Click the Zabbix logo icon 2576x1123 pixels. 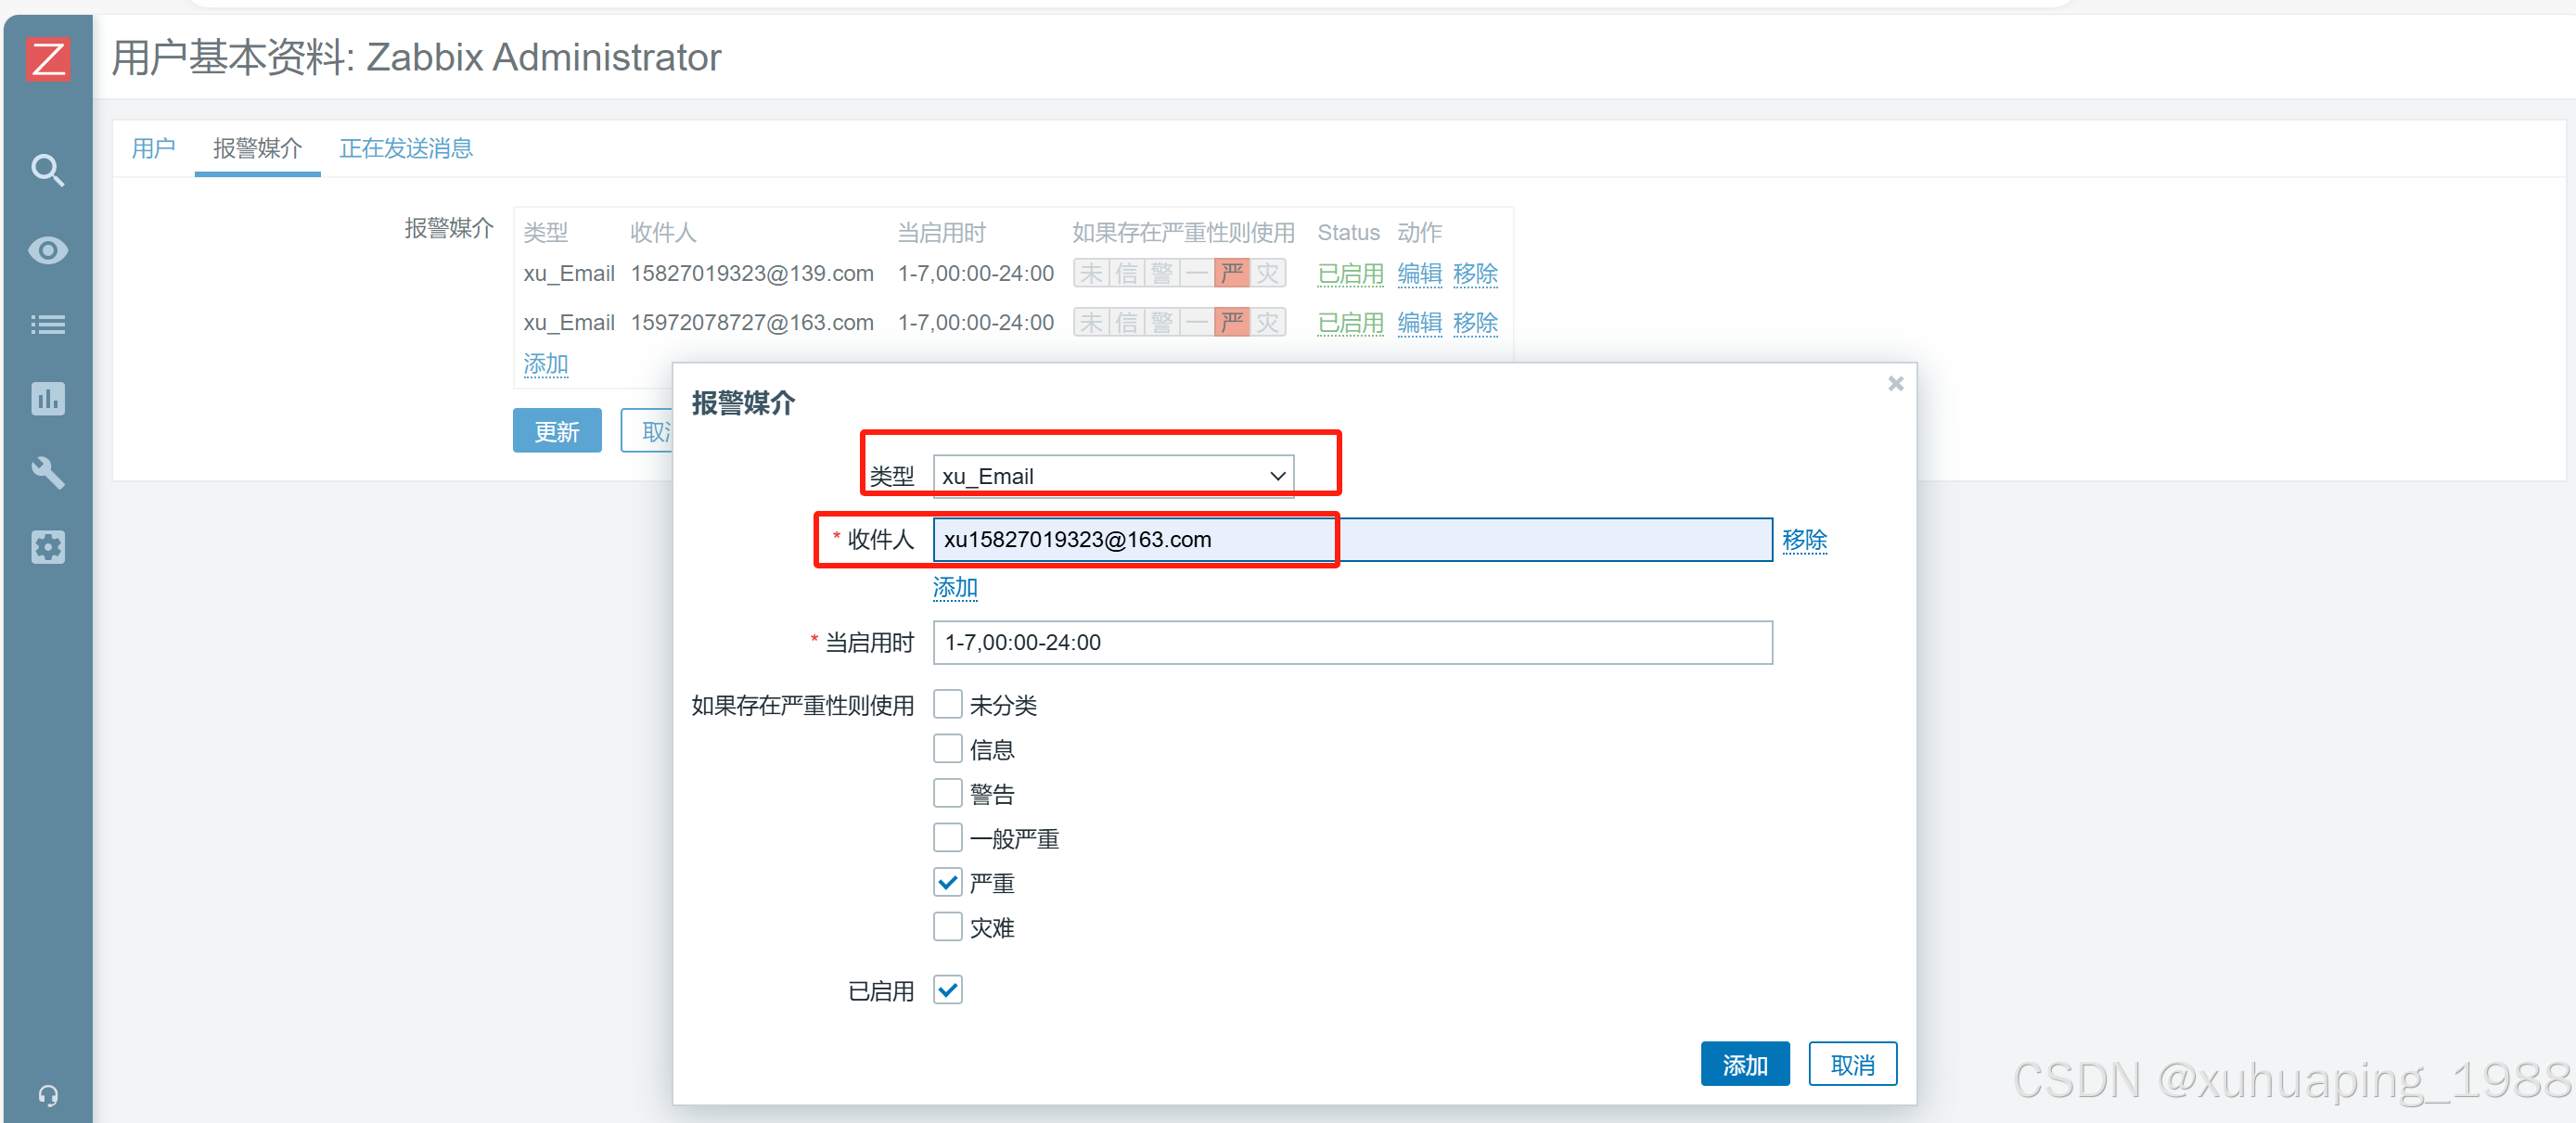[47, 58]
